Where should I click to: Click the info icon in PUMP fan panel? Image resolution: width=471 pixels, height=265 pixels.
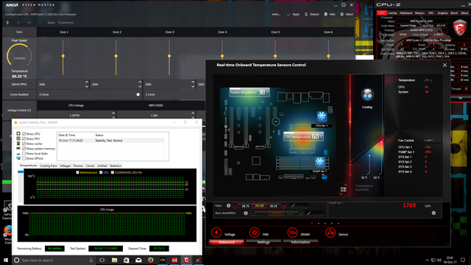433,213
